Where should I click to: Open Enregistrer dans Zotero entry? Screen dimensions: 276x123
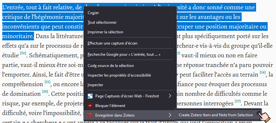130,115
